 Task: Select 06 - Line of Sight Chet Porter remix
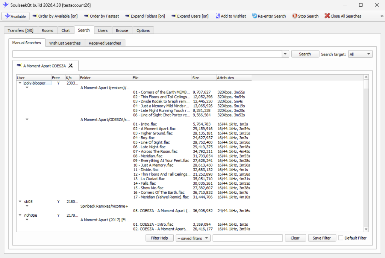click(x=162, y=115)
